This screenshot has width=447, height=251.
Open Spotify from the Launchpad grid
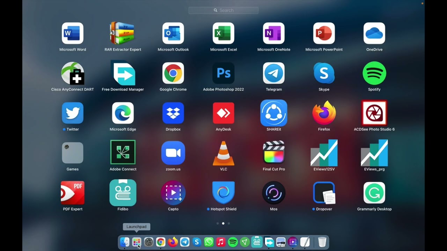coord(374,73)
